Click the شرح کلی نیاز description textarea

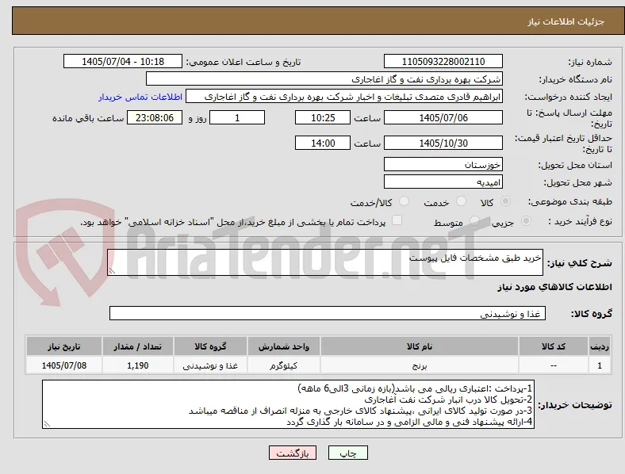coord(325,262)
